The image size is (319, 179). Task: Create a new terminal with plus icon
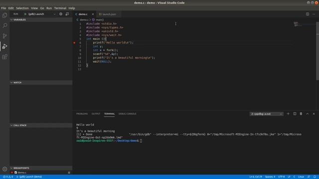(x=288, y=114)
